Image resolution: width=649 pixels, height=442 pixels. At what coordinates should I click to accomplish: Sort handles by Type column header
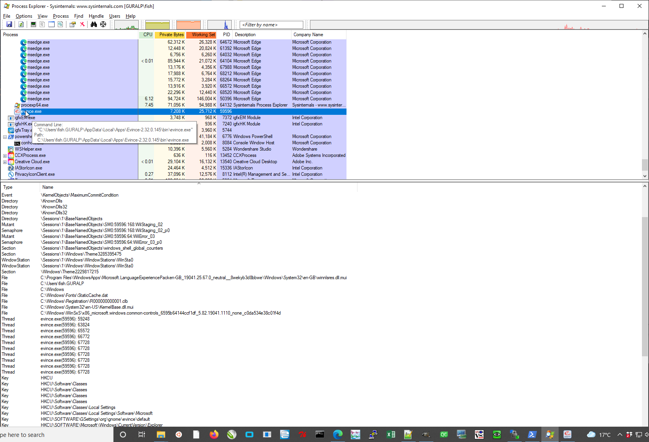20,187
